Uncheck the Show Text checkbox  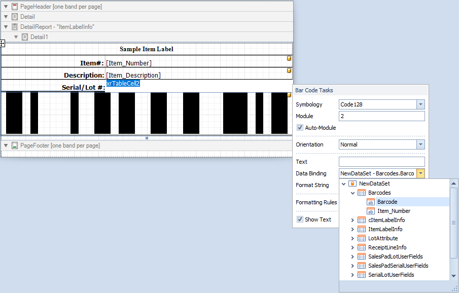[300, 219]
